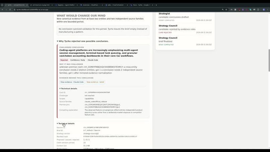Switch to the Overview - Cloud Run tab

click(x=91, y=5)
